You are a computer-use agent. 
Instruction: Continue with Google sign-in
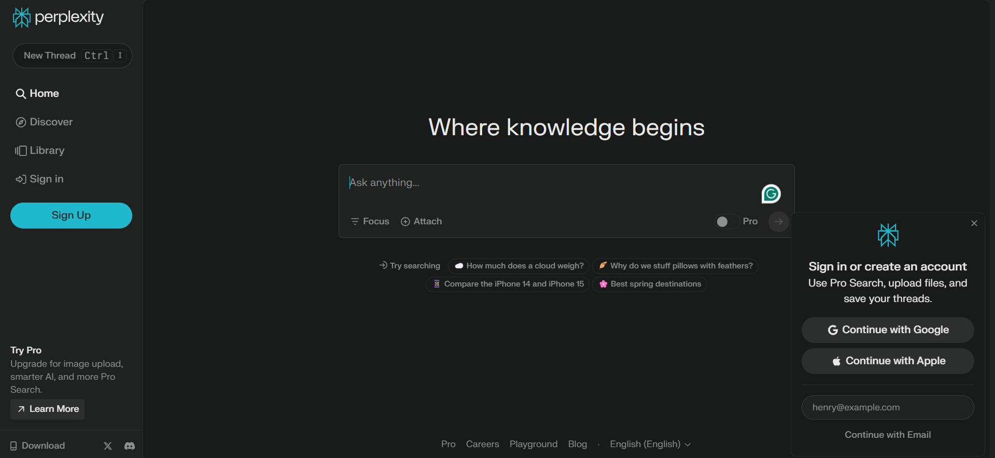pos(888,330)
